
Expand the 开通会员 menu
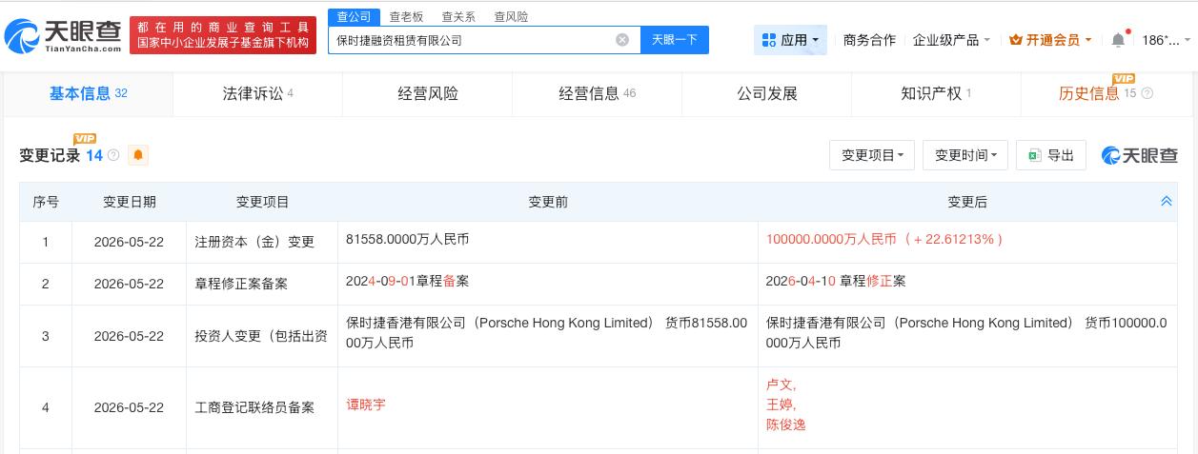pyautogui.click(x=1051, y=40)
